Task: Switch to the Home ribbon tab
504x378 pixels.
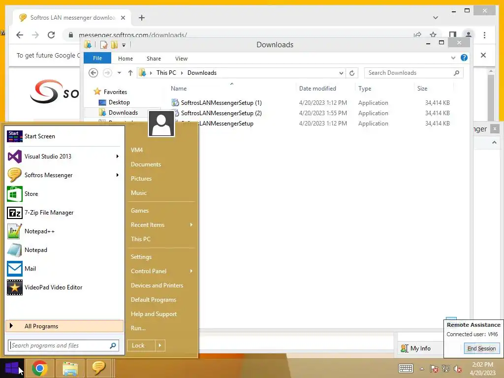Action: [x=126, y=59]
